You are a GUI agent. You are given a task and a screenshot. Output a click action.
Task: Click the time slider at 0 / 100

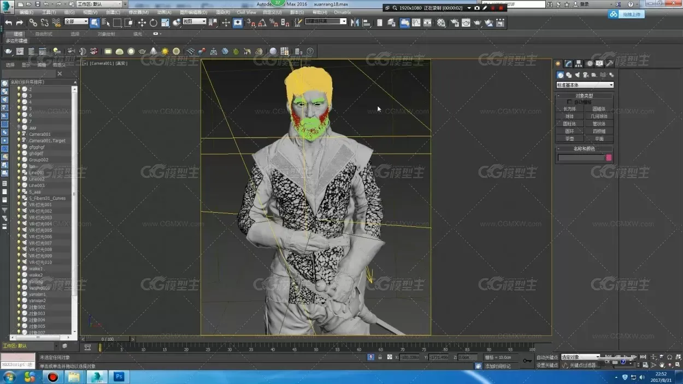tap(108, 339)
